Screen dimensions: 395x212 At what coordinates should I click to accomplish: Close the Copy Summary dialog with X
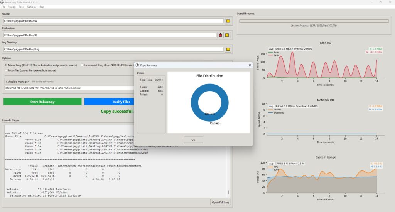250,65
